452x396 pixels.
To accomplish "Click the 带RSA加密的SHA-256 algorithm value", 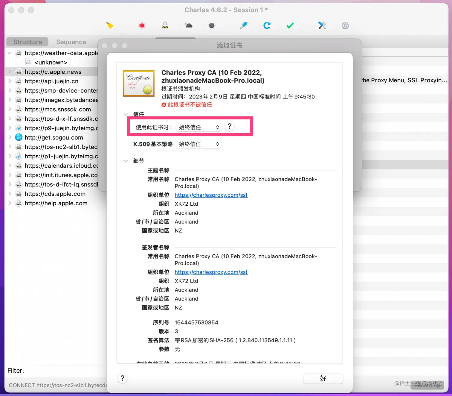I will pyautogui.click(x=235, y=340).
